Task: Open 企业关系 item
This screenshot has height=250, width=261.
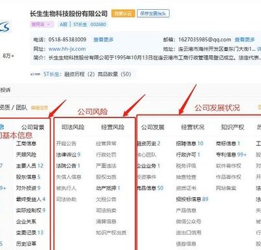Action: click(26, 222)
